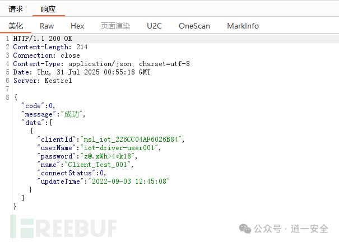Screen dimensions: 339x242
Task: Switch to Raw view
Action: (x=47, y=26)
